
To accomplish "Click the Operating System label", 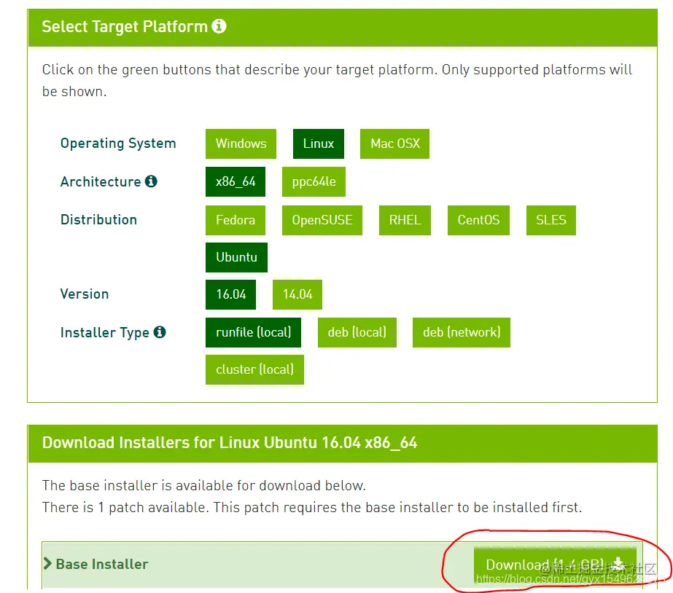I will 118,144.
